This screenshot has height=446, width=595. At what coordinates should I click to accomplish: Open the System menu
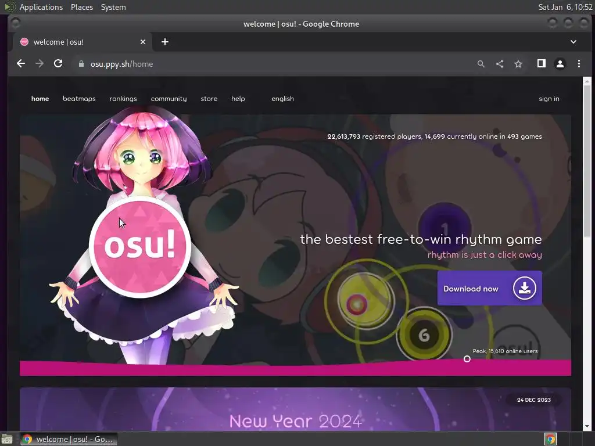point(113,7)
